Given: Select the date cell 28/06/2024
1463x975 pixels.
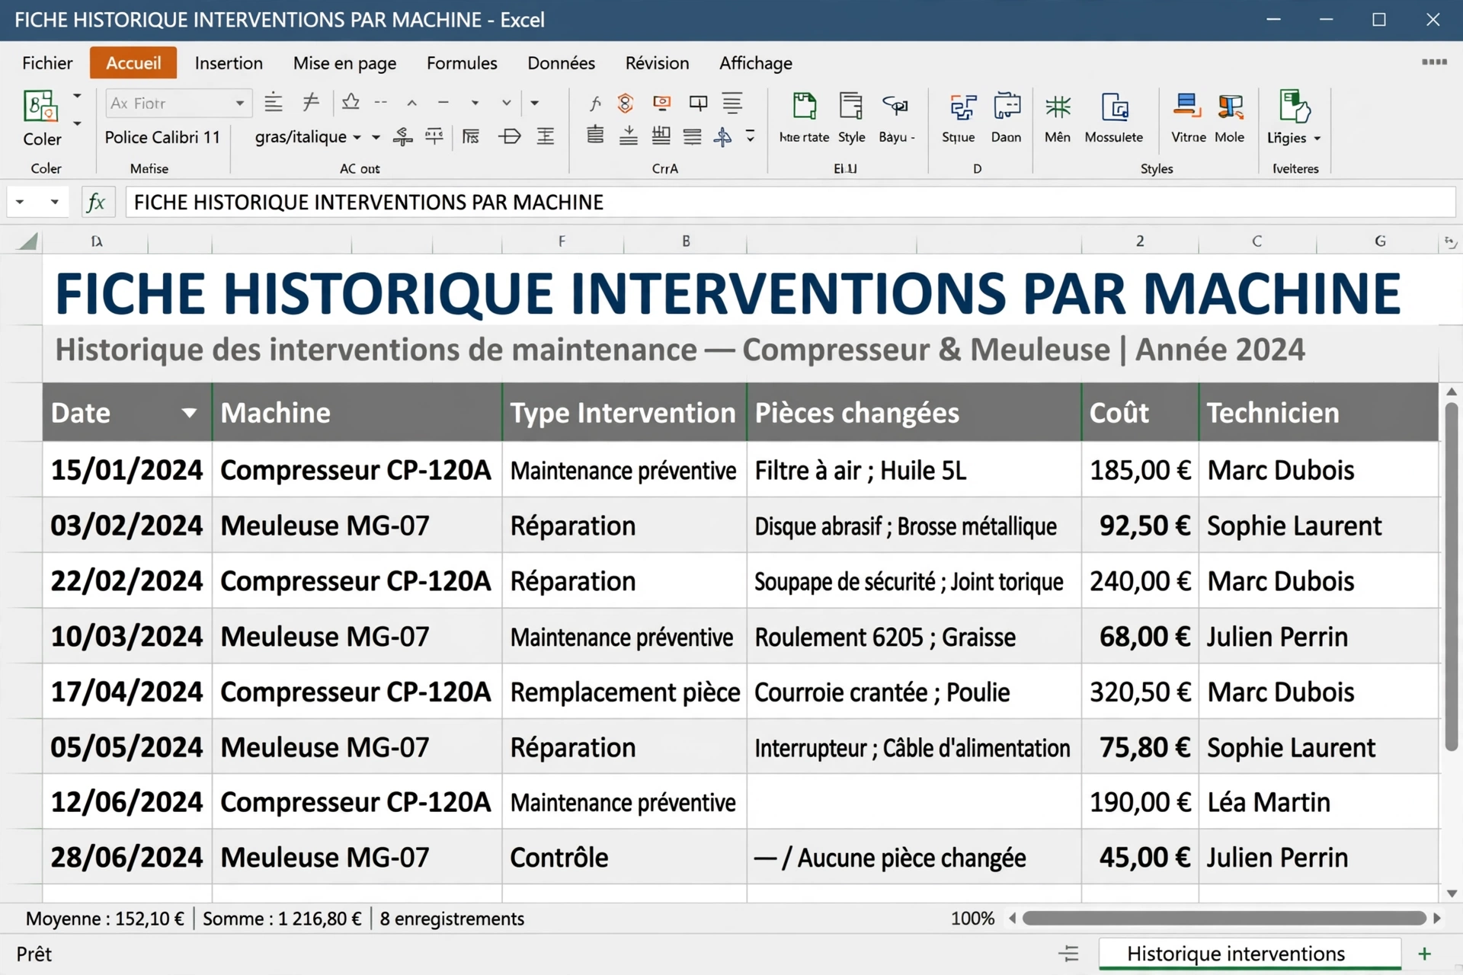Looking at the screenshot, I should (127, 857).
